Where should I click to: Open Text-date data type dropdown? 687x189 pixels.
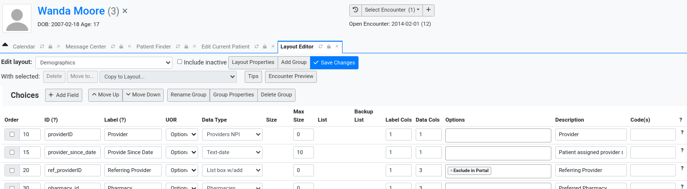point(232,153)
